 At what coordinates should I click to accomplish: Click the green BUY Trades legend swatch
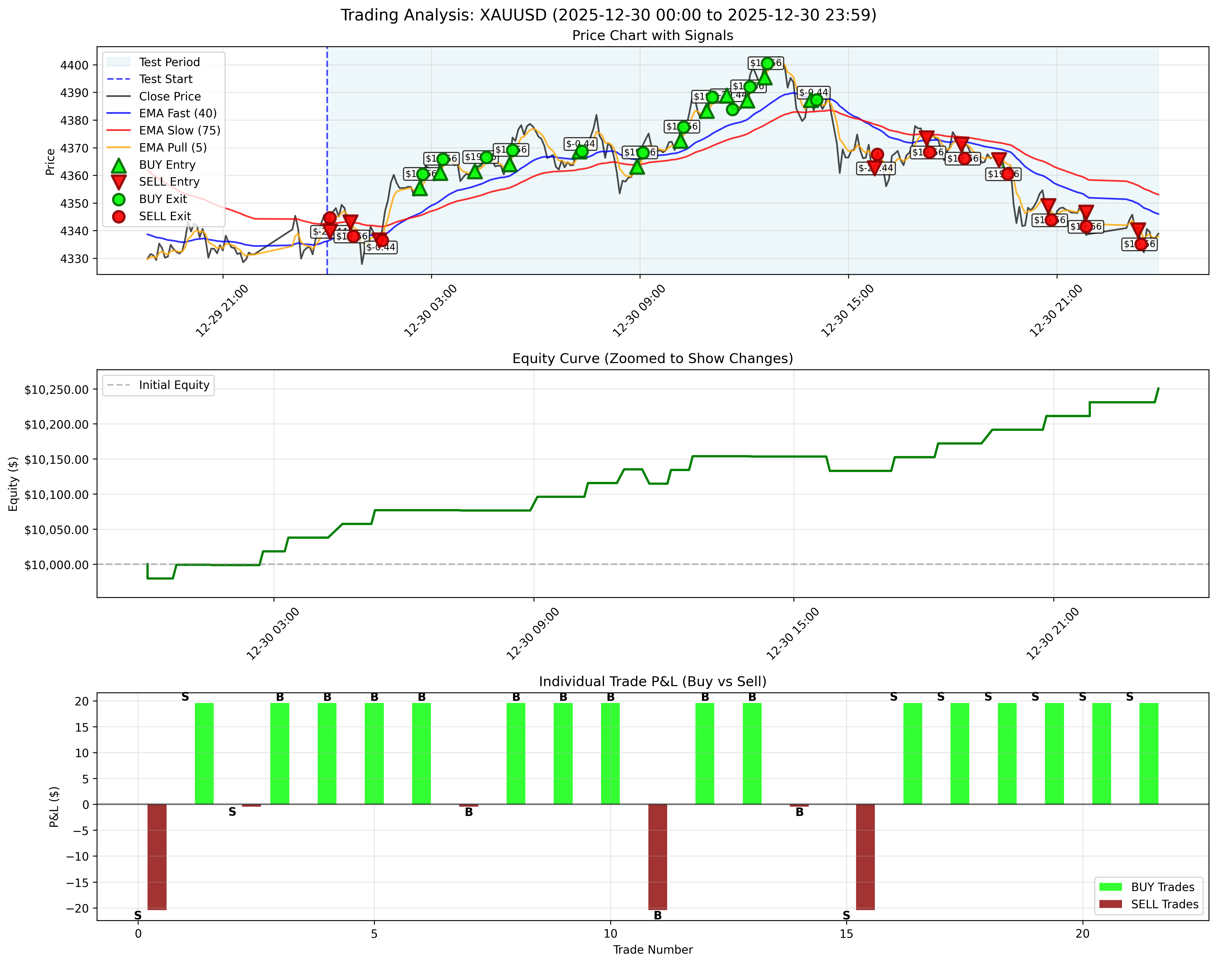[1110, 887]
